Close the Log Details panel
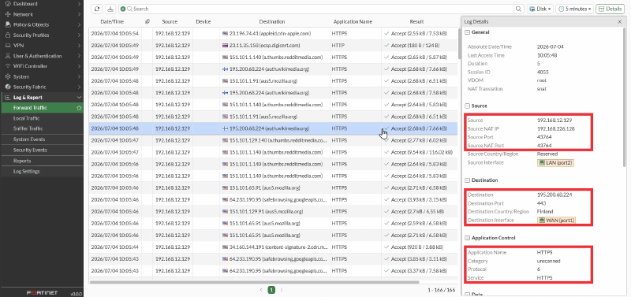Viewport: 631px width, 297px height. [619, 22]
